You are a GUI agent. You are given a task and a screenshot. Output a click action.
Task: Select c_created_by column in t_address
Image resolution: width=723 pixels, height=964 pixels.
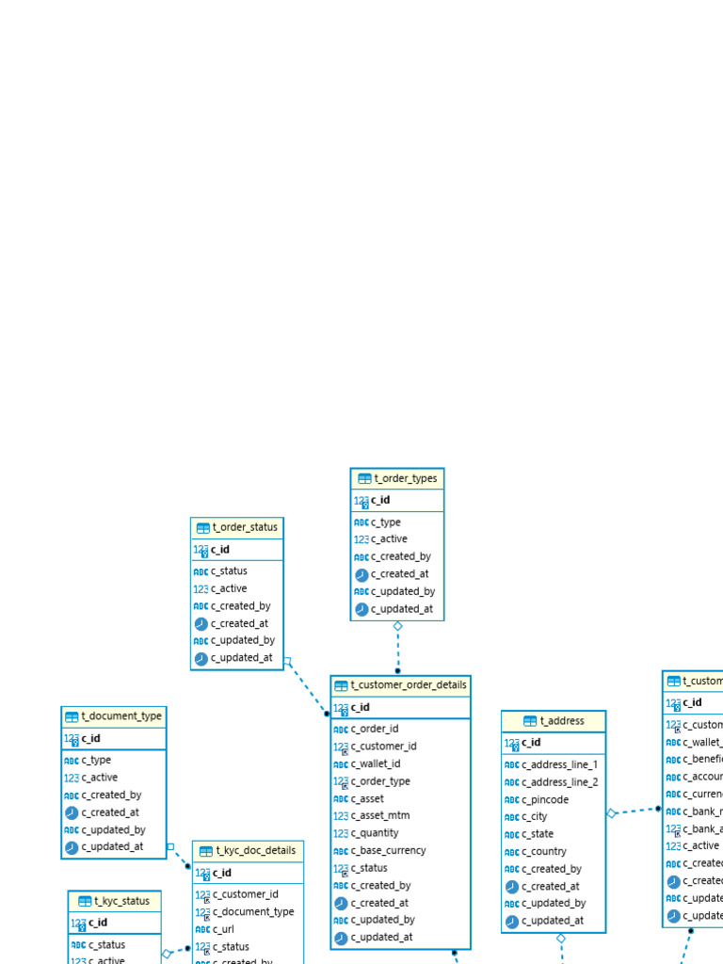[x=554, y=869]
